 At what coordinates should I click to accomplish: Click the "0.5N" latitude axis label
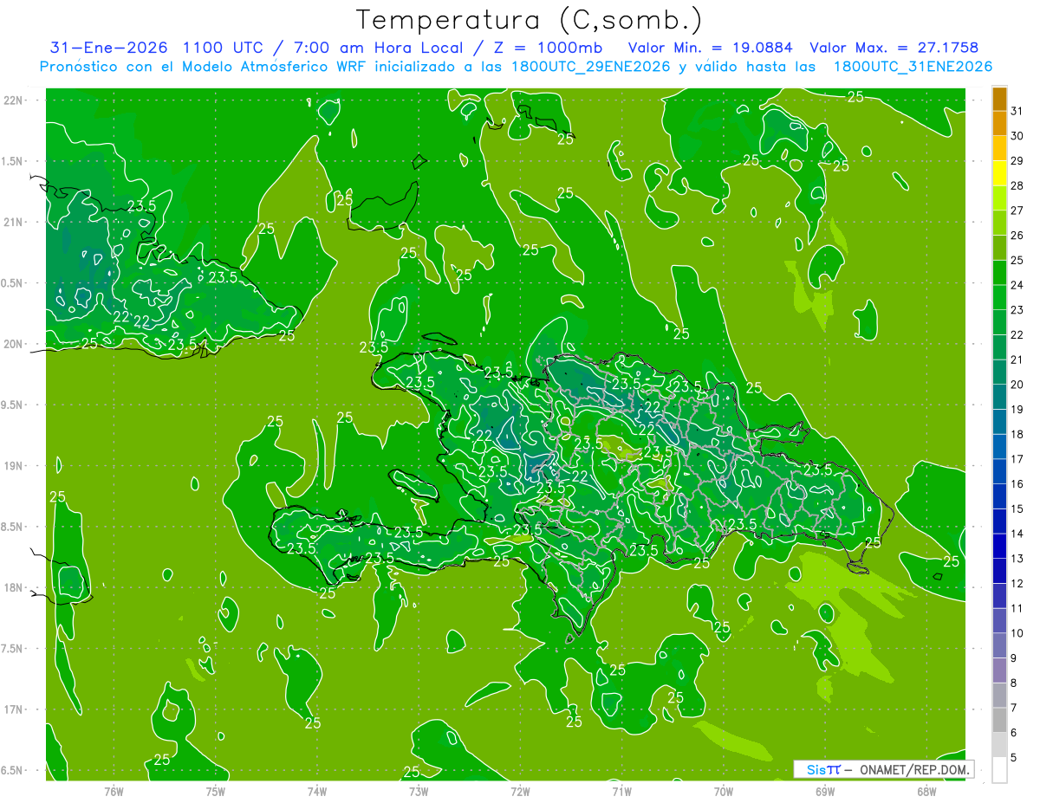12,283
